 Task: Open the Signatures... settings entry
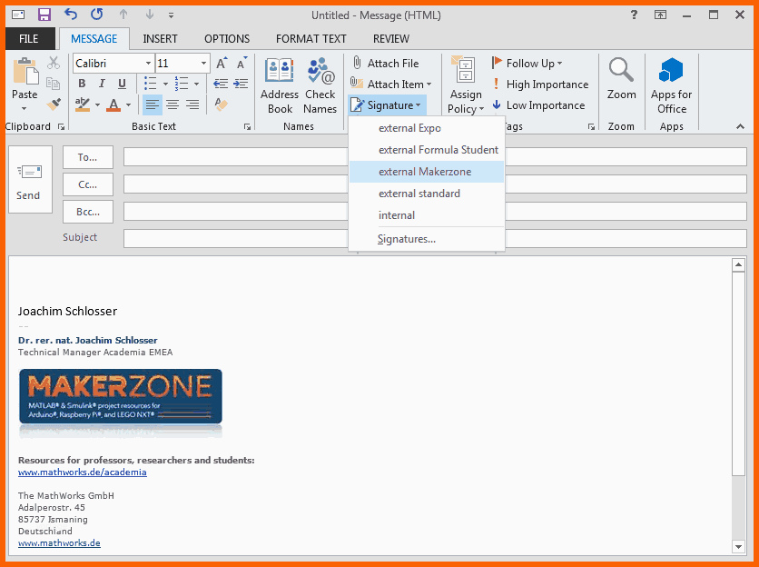pyautogui.click(x=427, y=239)
